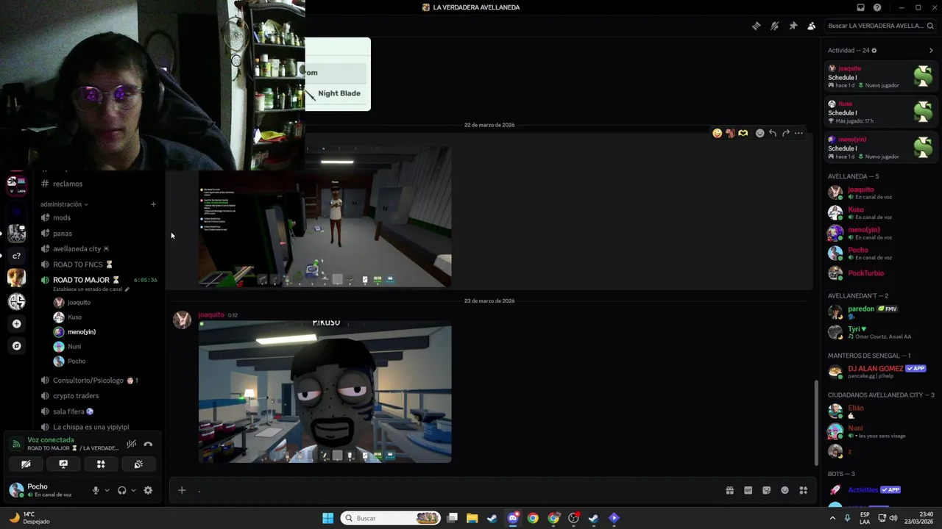This screenshot has width=942, height=529.
Task: Open Discover servers compass icon
Action: [x=16, y=345]
